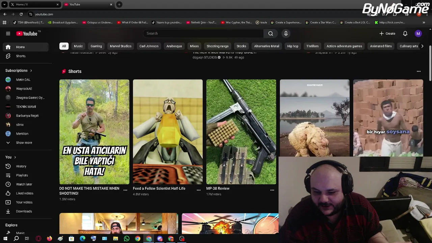Open the YouTube hamburger guide menu
The image size is (432, 243).
[x=8, y=33]
